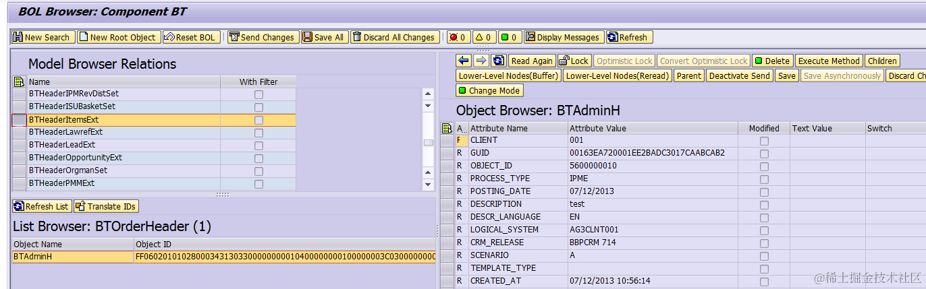
Task: Lock the BTAdminH object
Action: pos(575,61)
